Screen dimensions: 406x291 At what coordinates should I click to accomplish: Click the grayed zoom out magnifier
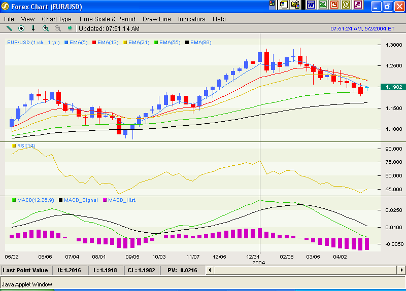pos(57,28)
